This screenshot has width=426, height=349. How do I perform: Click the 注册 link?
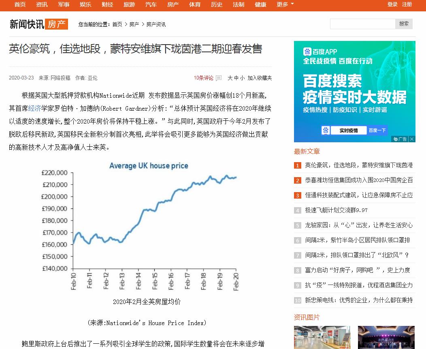pos(407,4)
